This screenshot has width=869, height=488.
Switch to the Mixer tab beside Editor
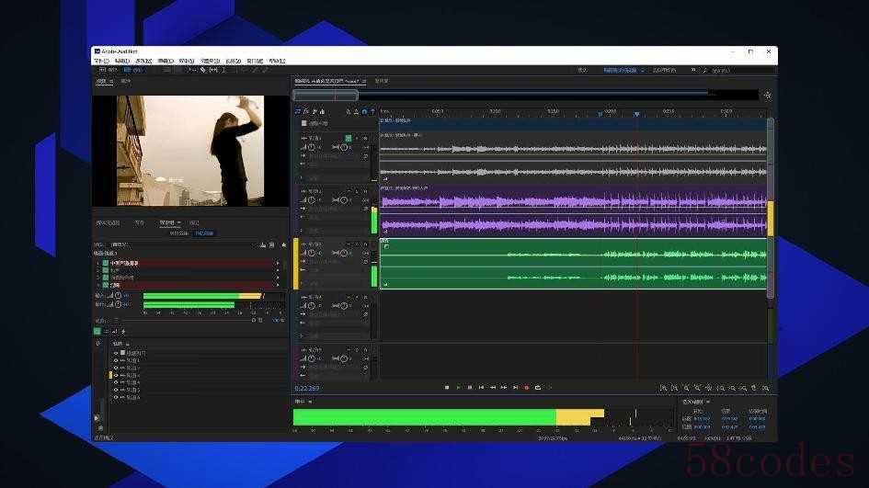tap(382, 82)
